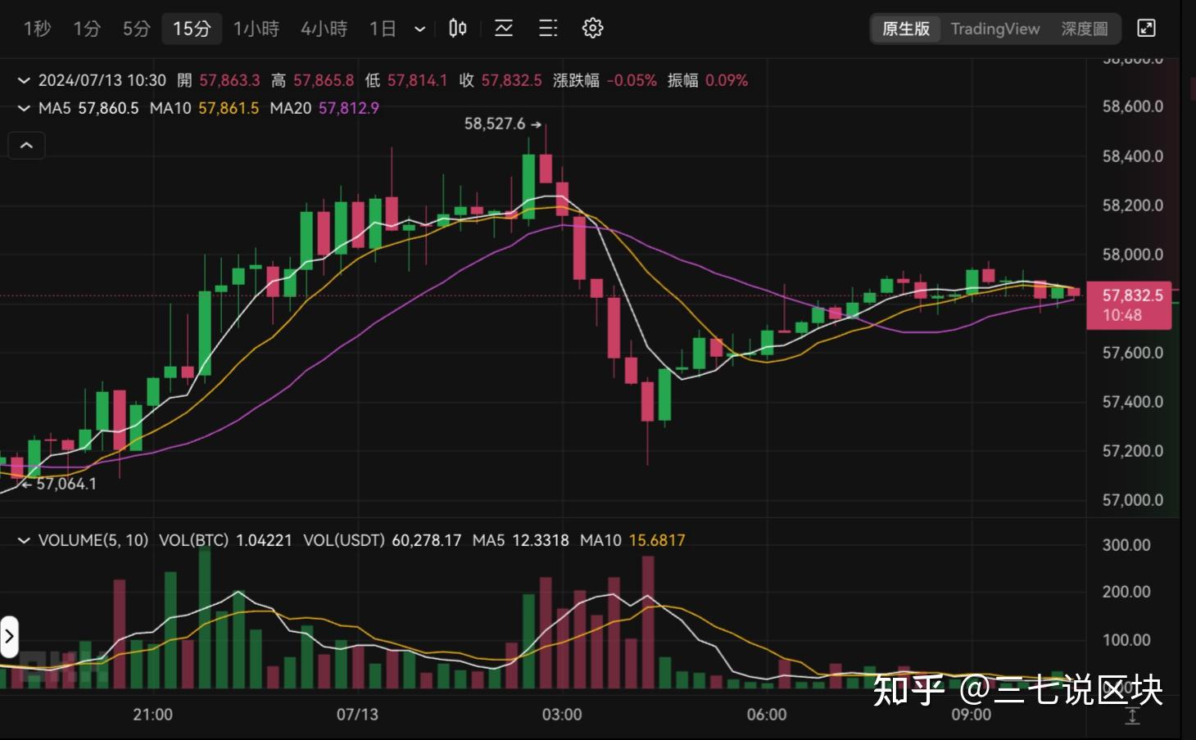The height and width of the screenshot is (740, 1196).
Task: Select the 漲跌幅 -0.05% value
Action: (x=605, y=80)
